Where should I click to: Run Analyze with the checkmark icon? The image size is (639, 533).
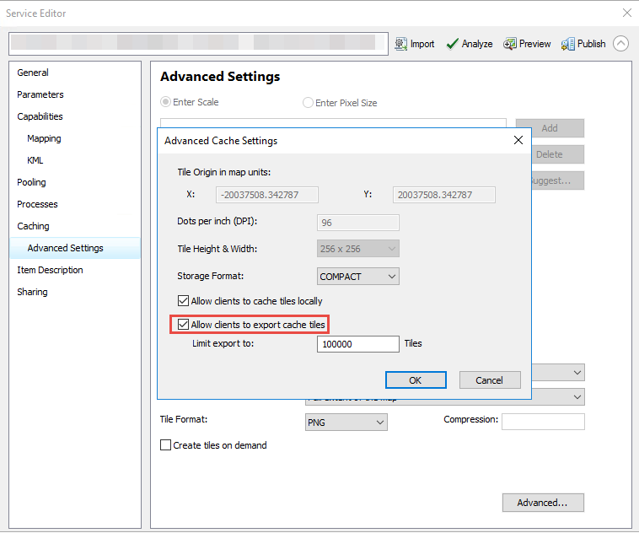[469, 44]
